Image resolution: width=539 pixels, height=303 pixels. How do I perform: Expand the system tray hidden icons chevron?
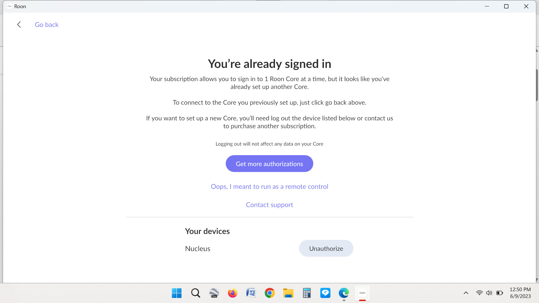466,293
